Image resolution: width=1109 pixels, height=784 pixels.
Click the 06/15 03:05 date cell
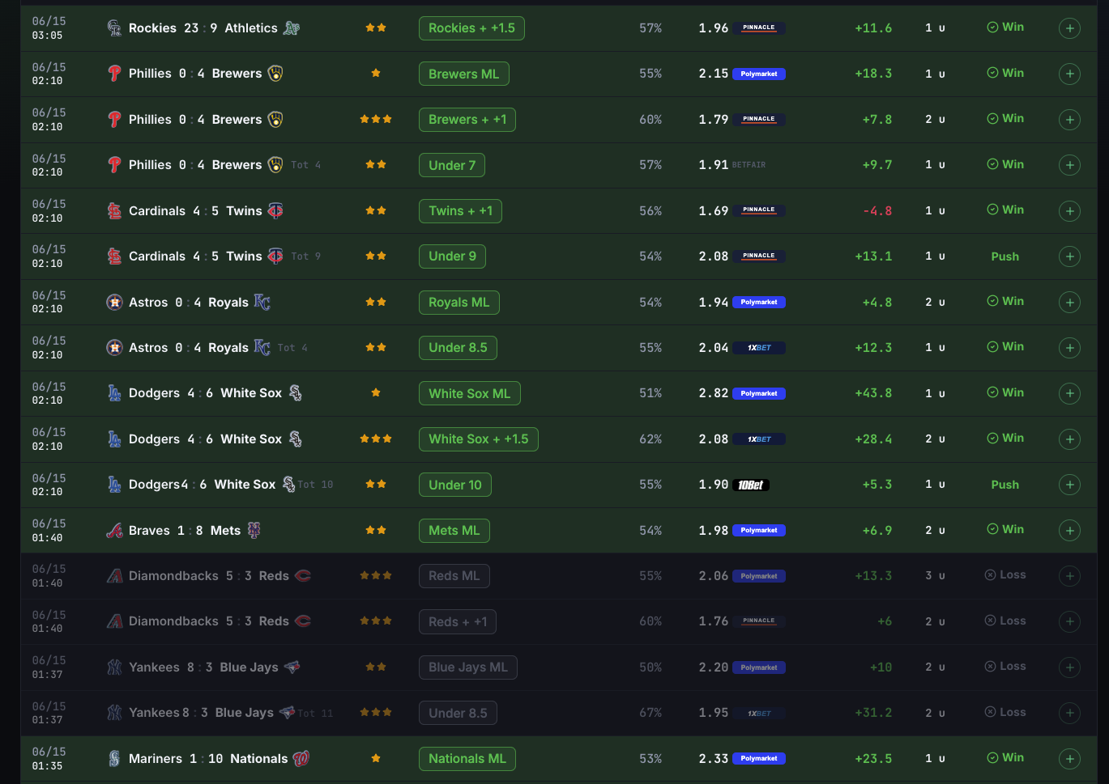click(x=49, y=28)
